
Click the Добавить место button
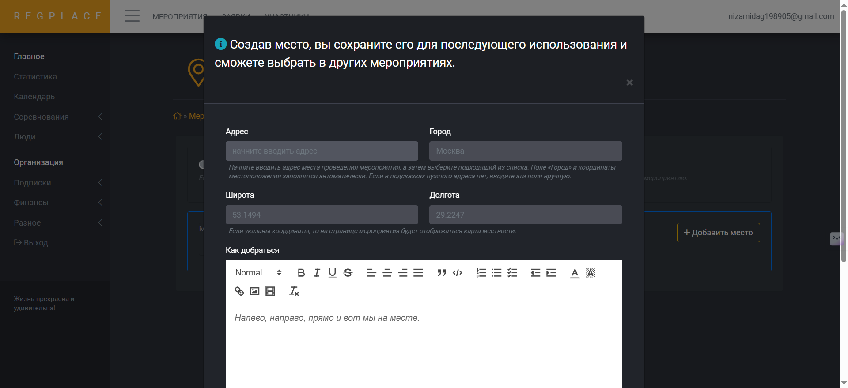pyautogui.click(x=718, y=233)
